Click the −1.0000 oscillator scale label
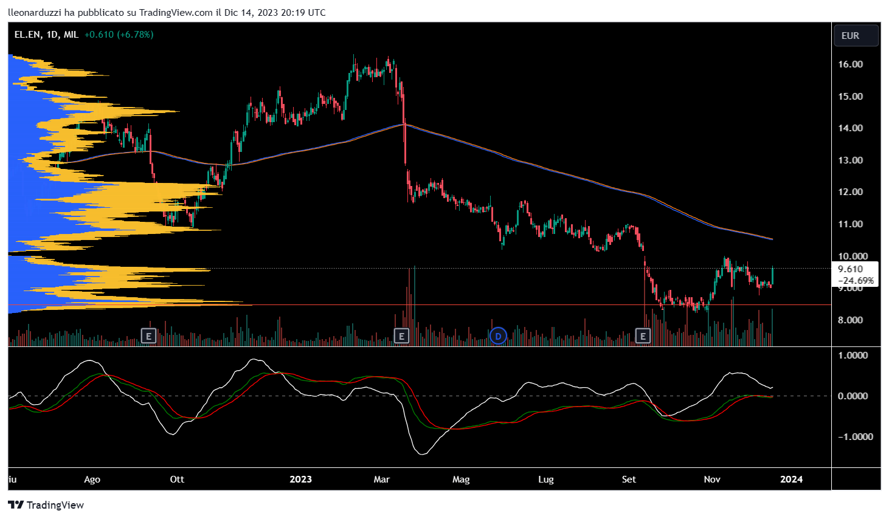889x519 pixels. (x=855, y=436)
